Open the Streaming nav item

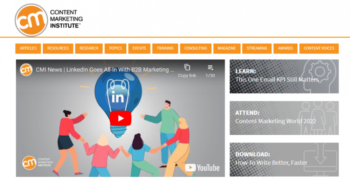coord(257,48)
